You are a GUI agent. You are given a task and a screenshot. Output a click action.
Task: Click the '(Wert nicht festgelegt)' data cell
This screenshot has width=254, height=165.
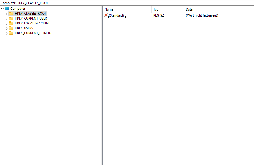tap(202, 15)
